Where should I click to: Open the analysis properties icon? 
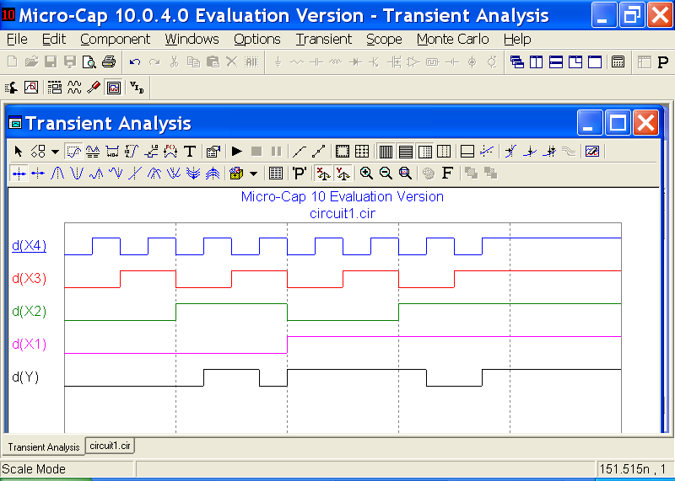coord(213,152)
